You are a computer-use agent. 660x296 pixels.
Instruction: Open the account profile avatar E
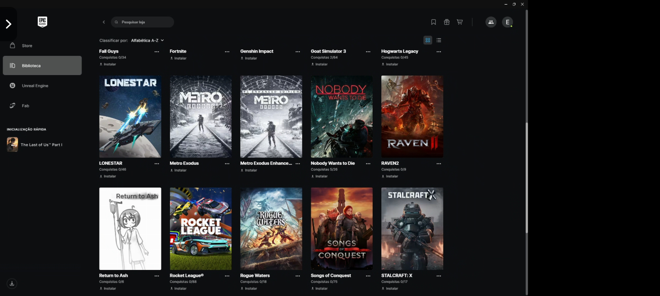pyautogui.click(x=507, y=22)
